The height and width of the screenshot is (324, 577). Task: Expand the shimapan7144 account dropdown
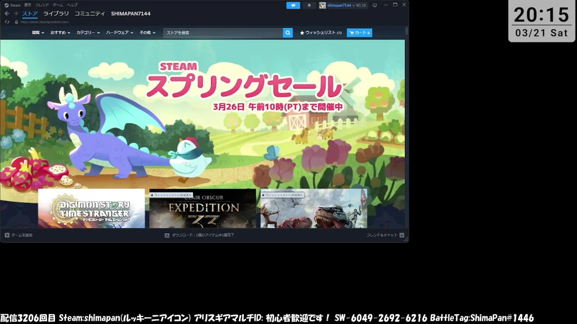[341, 5]
